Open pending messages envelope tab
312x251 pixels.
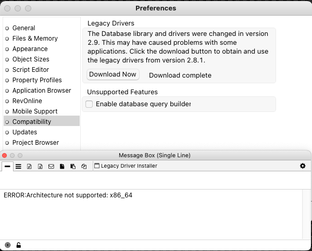pos(51,166)
